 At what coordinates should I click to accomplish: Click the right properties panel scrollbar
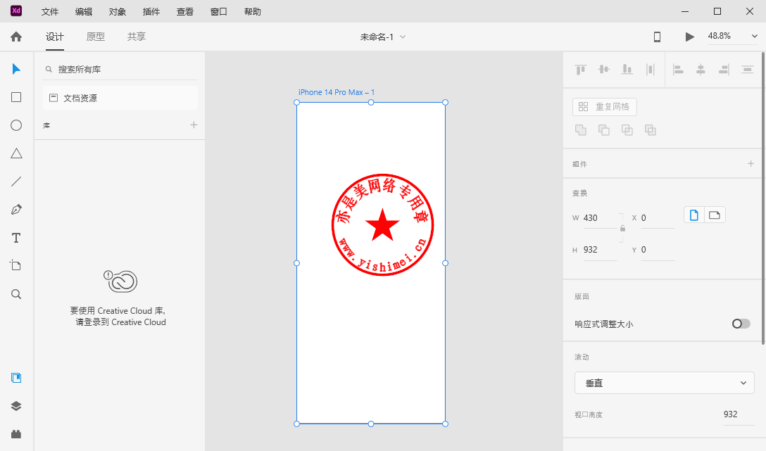click(x=762, y=198)
